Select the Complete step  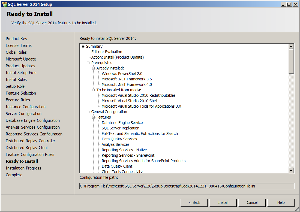click(x=14, y=175)
